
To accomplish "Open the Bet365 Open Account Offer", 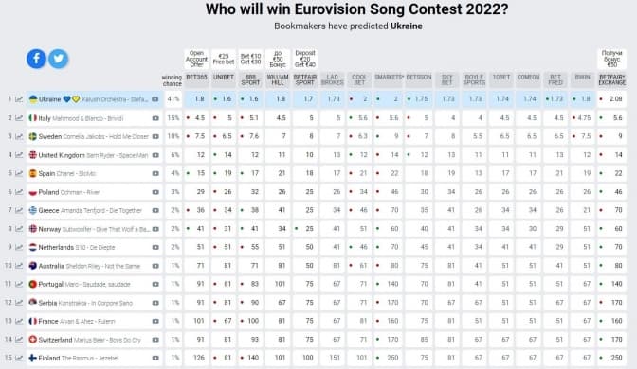I will [196, 60].
